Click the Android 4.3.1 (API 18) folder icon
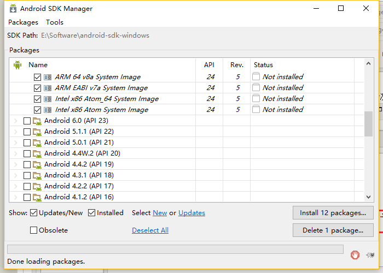383x273 pixels. (x=37, y=175)
